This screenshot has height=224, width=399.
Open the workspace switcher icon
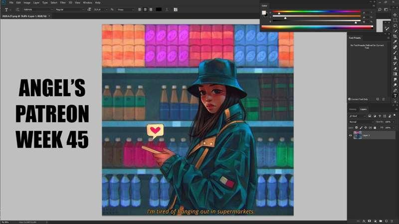[386, 9]
